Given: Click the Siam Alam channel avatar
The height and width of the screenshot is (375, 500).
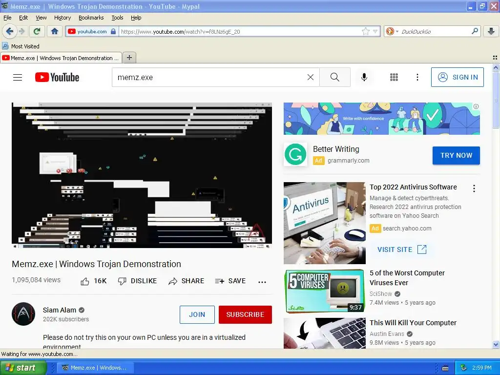Looking at the screenshot, I should click(x=23, y=314).
